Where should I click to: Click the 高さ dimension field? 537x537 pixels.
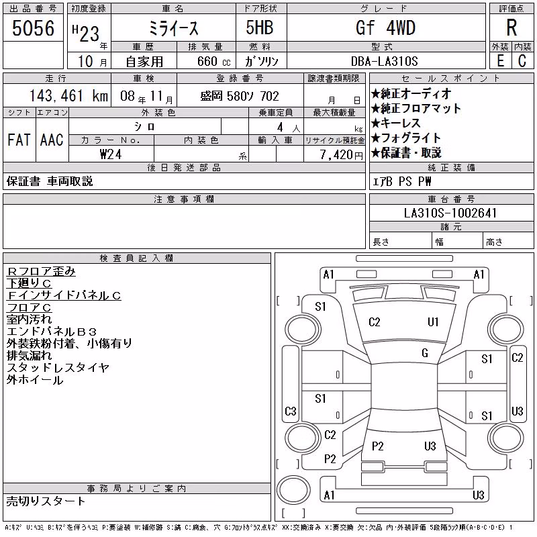pyautogui.click(x=508, y=242)
